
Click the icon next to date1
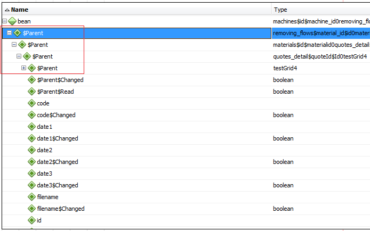coord(31,127)
